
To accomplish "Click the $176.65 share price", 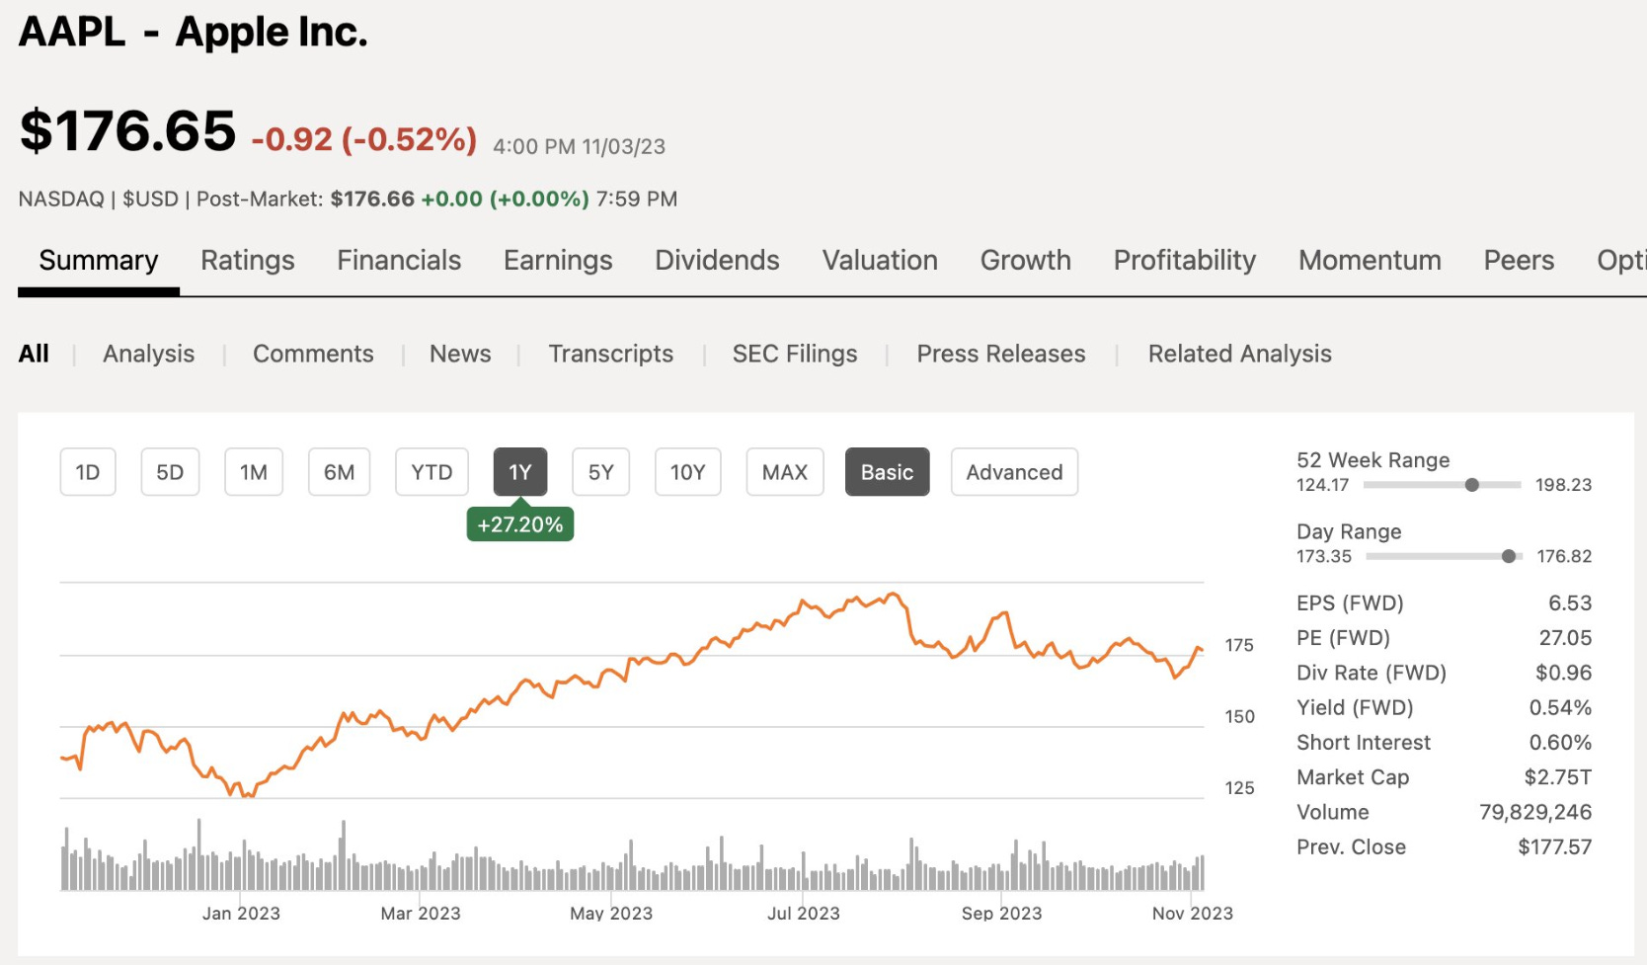I will (x=128, y=131).
